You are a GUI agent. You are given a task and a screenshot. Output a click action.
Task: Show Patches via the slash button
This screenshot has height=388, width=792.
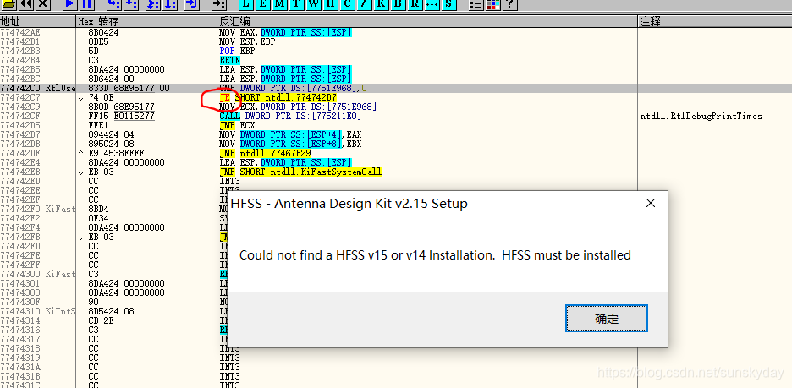tap(365, 4)
